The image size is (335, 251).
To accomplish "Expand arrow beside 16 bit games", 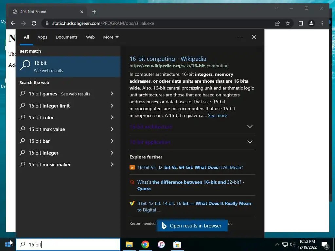I will [x=112, y=93].
